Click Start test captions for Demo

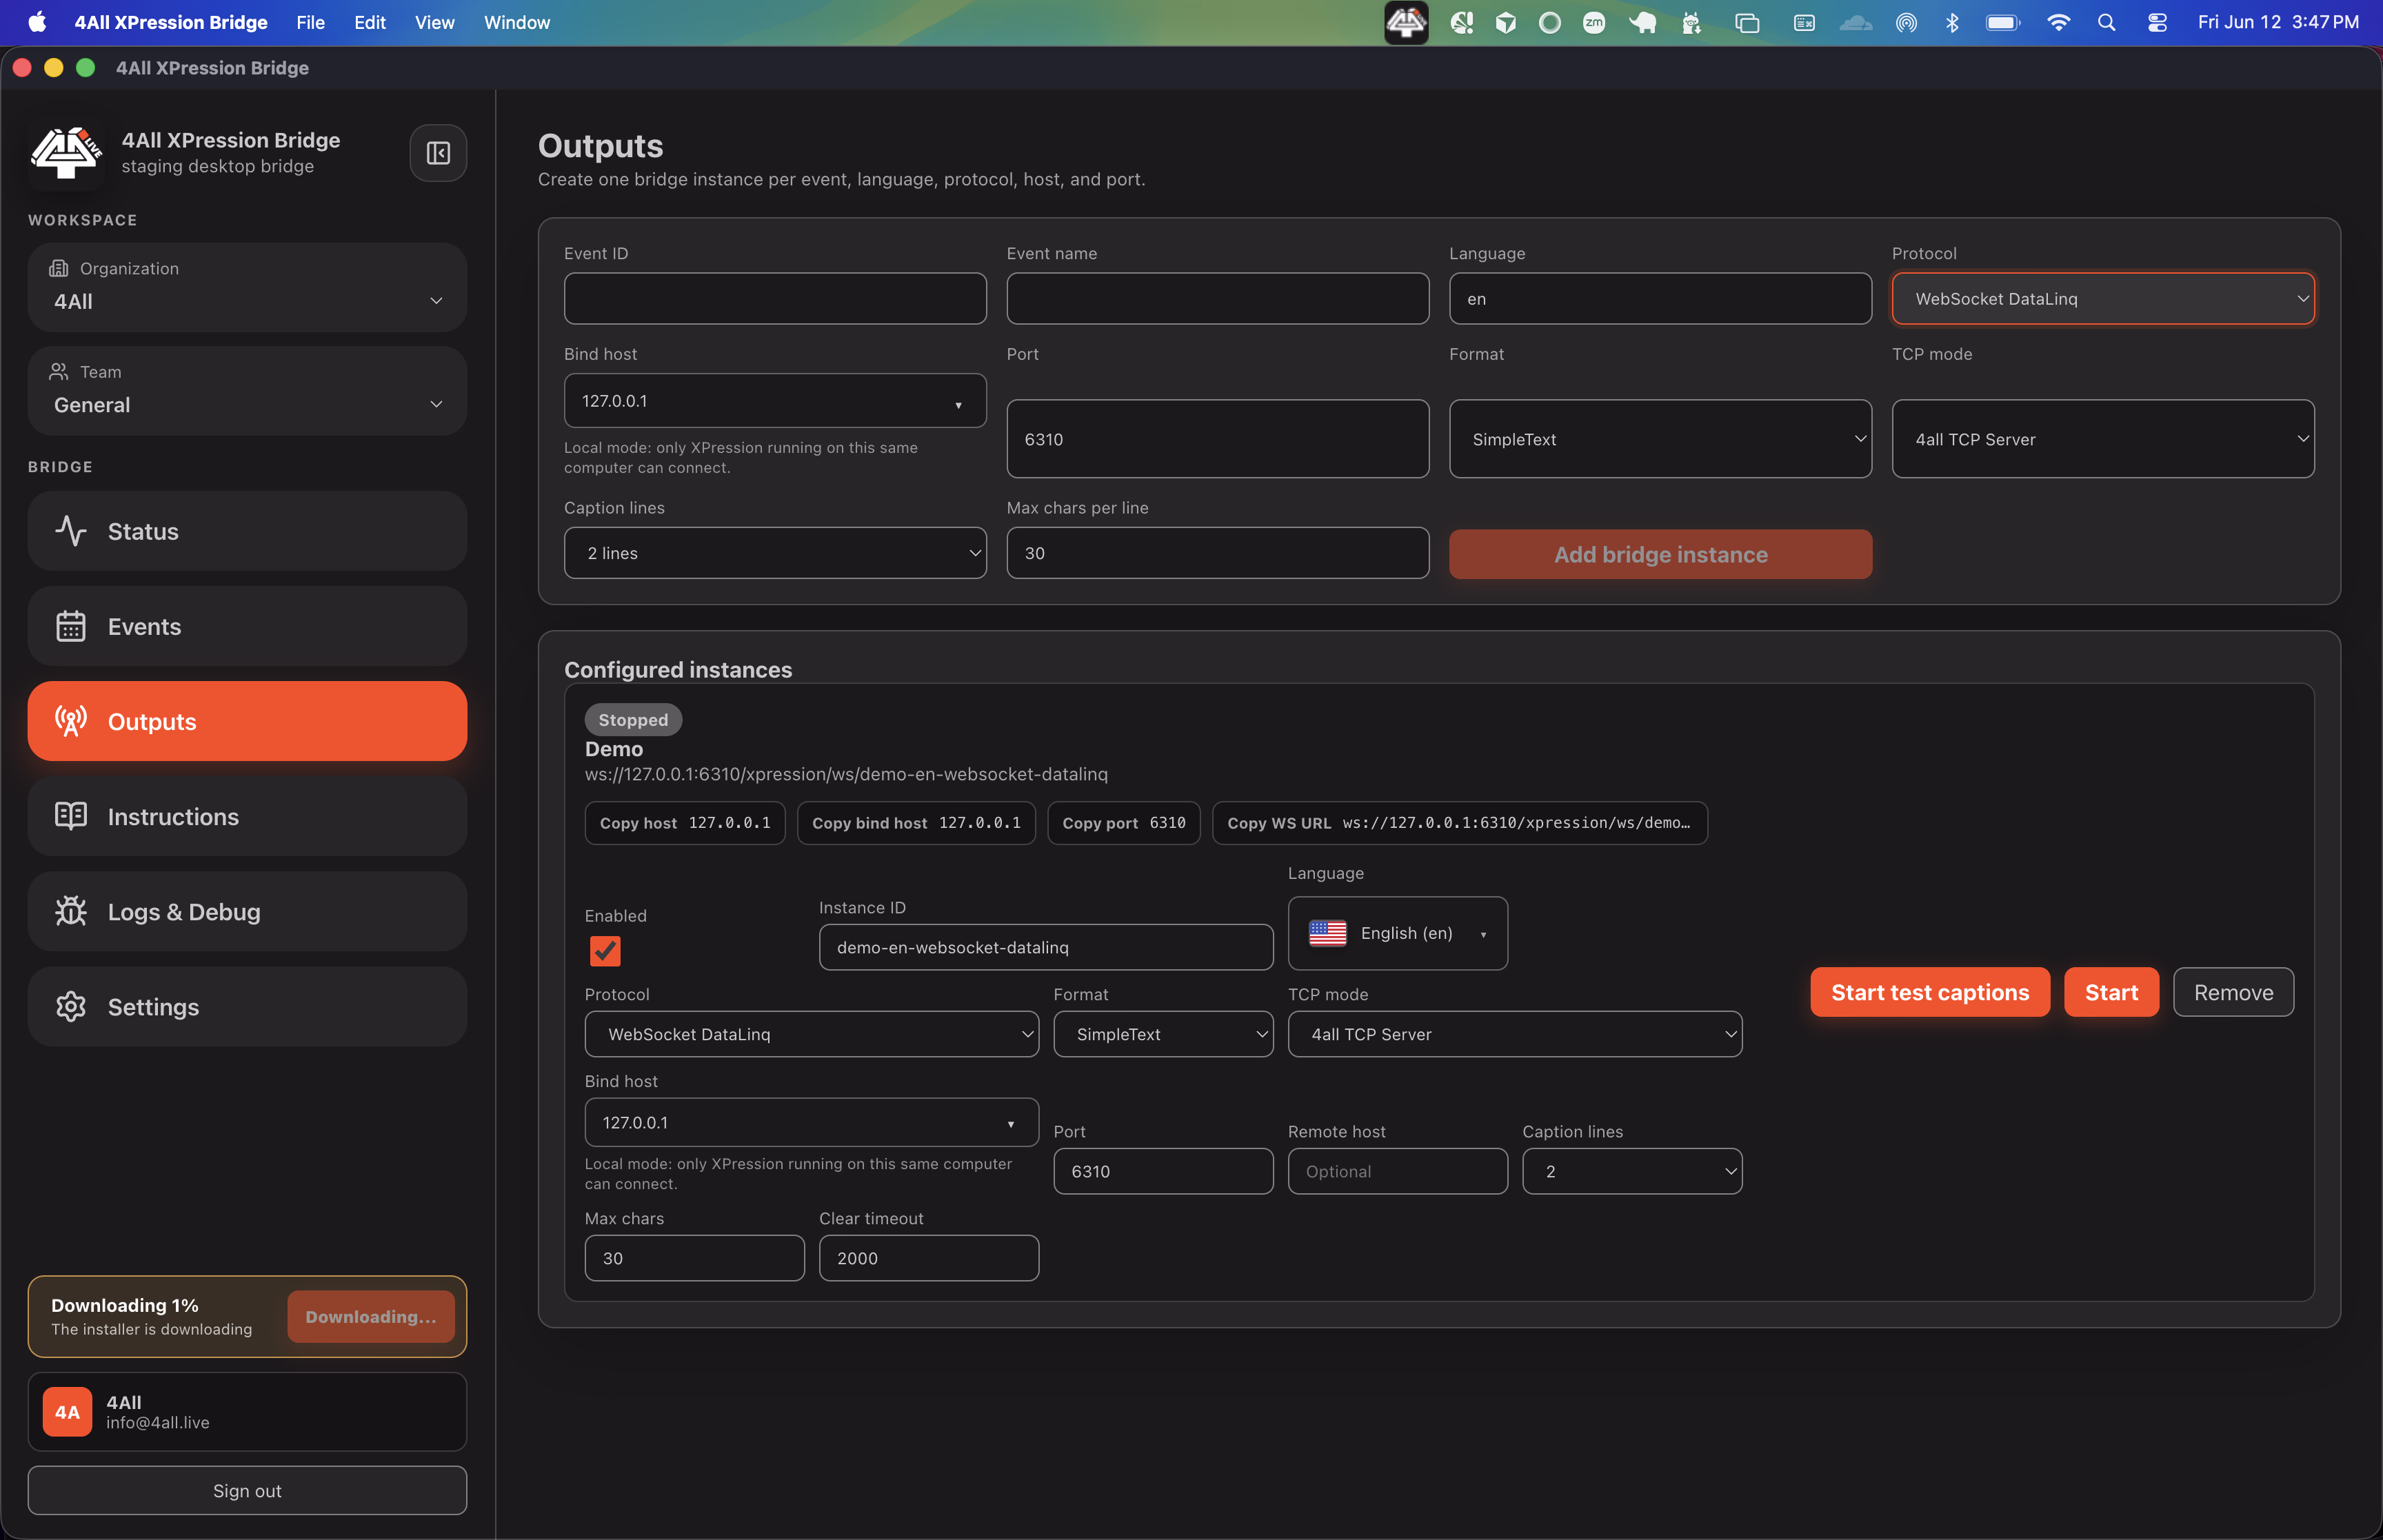(1930, 992)
